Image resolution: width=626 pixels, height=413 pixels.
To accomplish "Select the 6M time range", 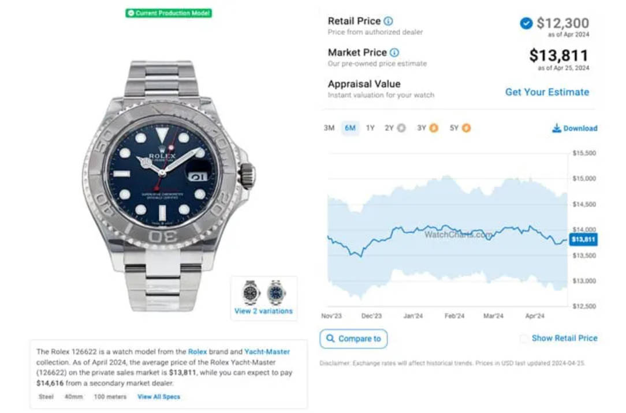I will (x=350, y=128).
